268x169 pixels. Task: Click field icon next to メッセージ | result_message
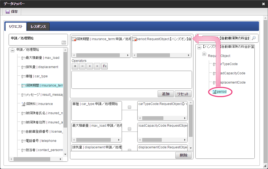pyautogui.click(x=23, y=95)
